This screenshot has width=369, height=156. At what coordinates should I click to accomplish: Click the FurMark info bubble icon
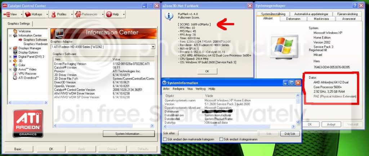pyautogui.click(x=169, y=16)
